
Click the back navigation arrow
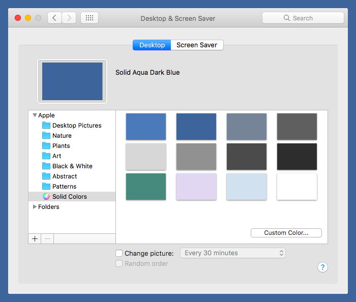54,18
